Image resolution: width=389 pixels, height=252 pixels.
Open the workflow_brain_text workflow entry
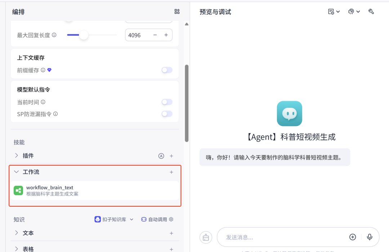[94, 190]
